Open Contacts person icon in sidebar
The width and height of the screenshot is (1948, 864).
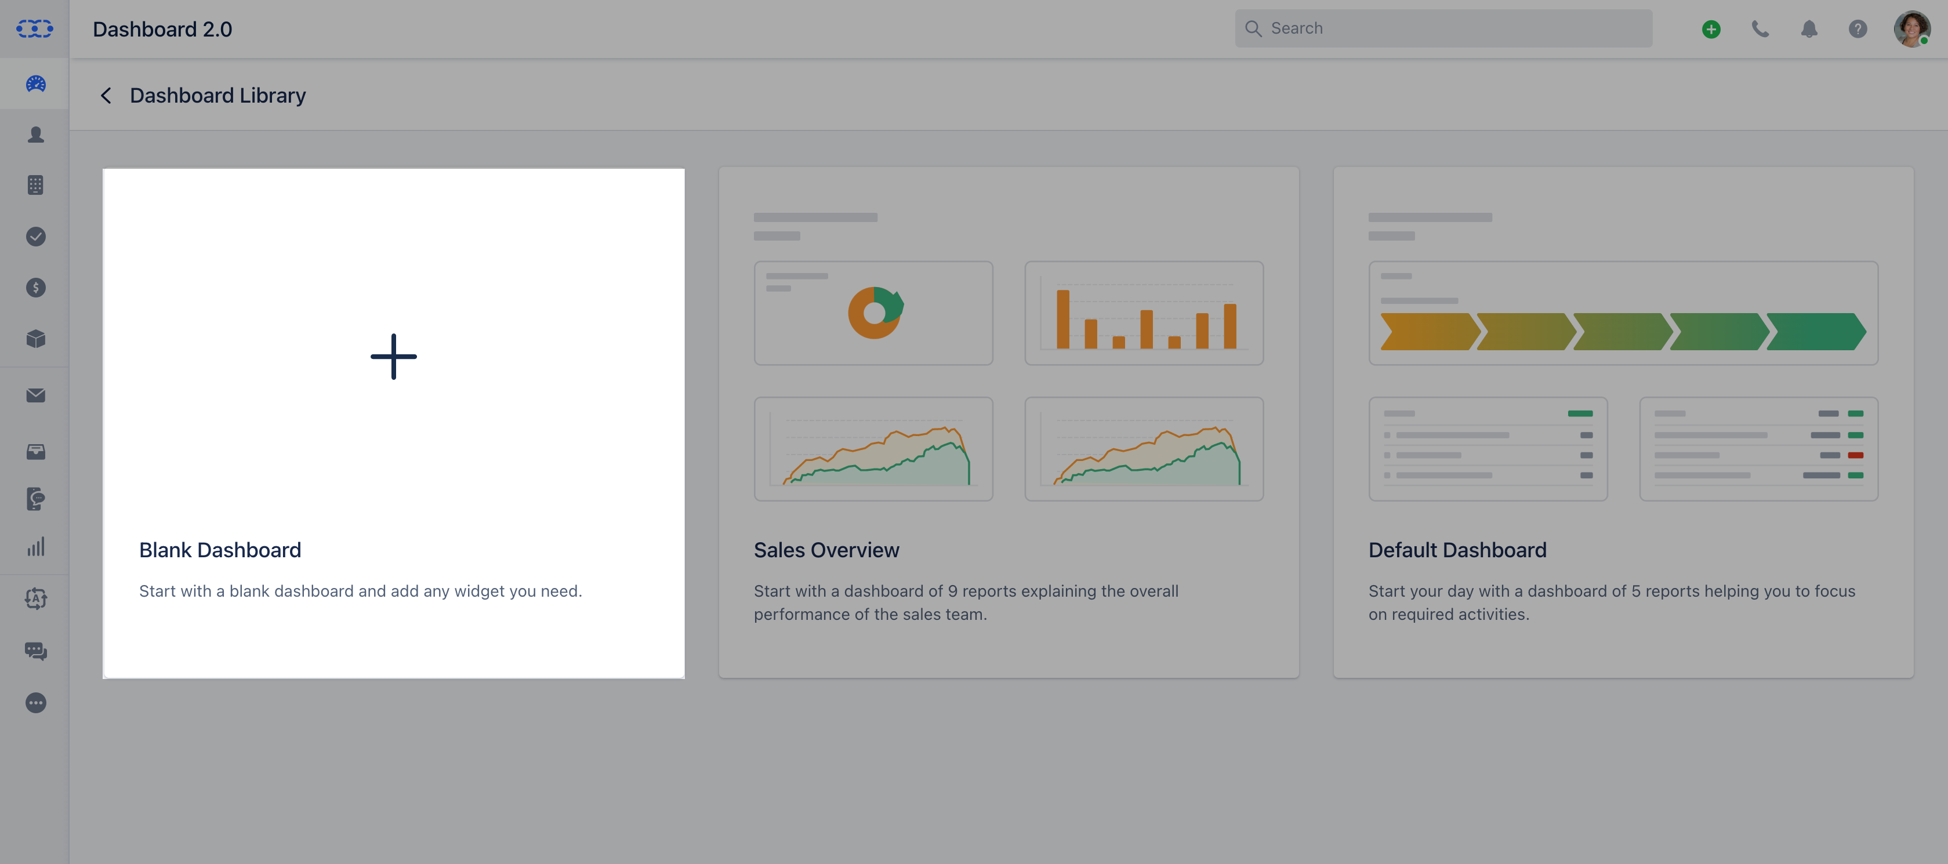coord(35,135)
